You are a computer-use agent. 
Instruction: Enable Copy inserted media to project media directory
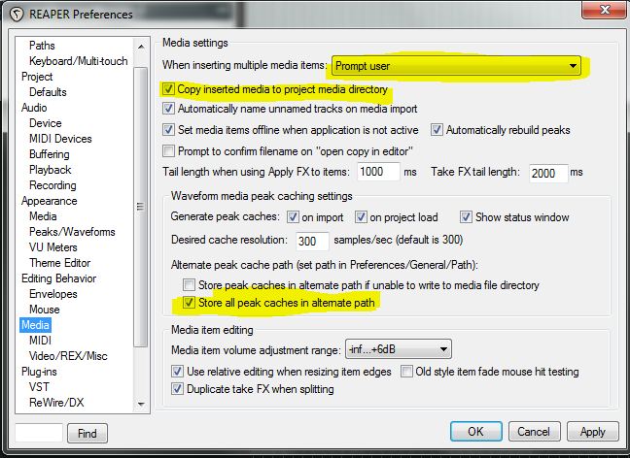coord(168,88)
